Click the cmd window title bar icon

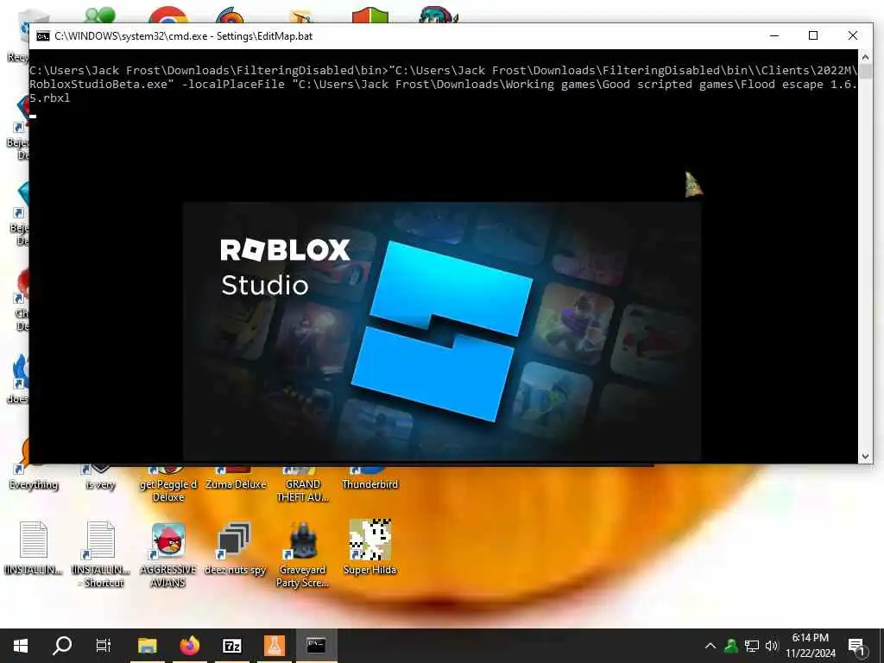[x=43, y=36]
